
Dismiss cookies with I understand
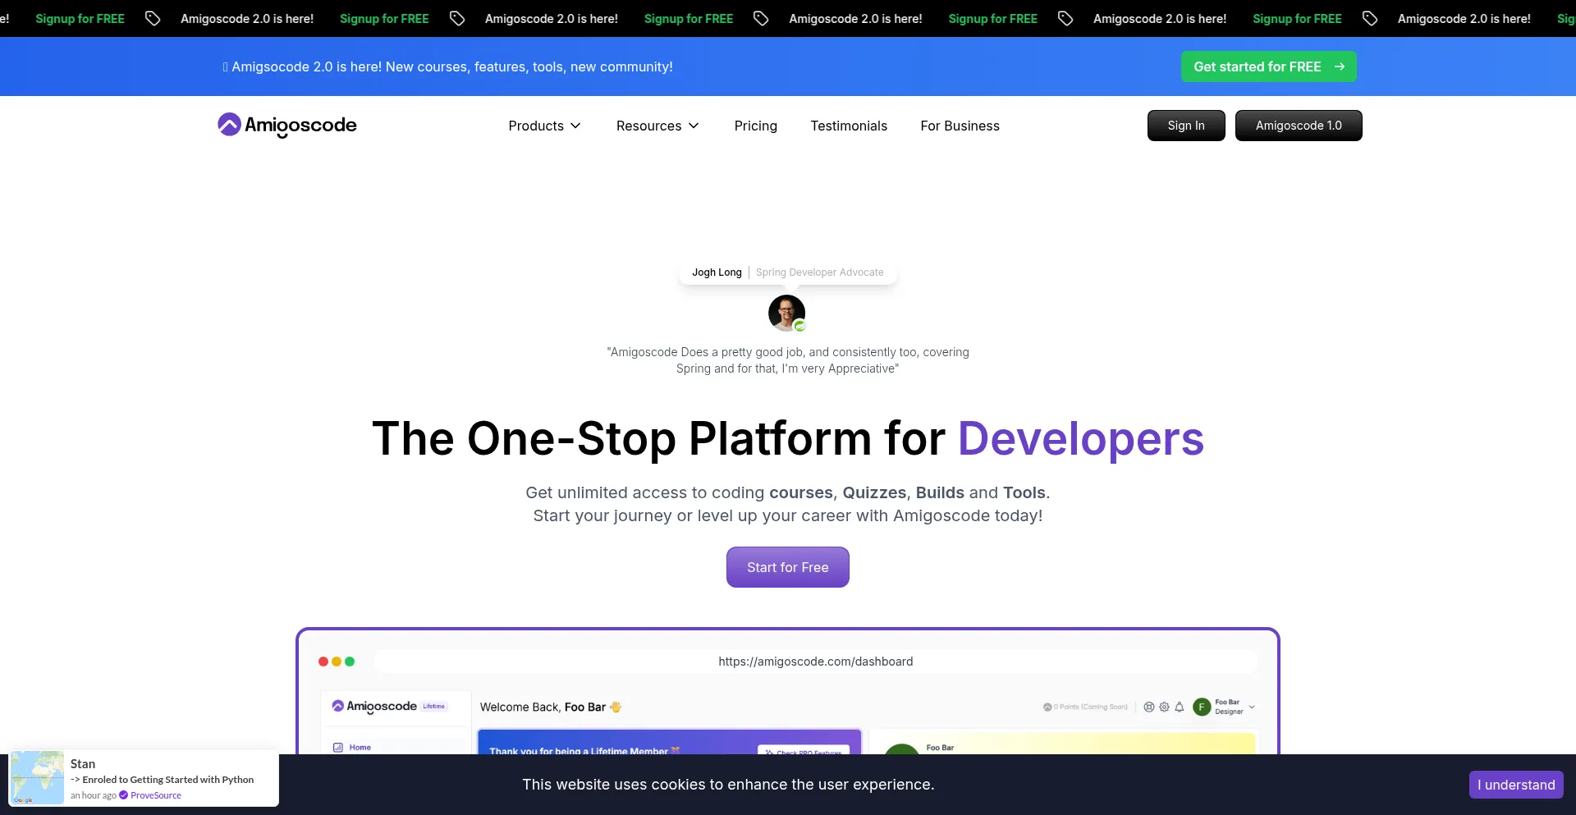coord(1515,784)
